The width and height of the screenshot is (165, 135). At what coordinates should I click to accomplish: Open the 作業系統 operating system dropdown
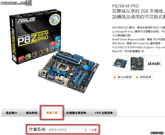point(68,130)
